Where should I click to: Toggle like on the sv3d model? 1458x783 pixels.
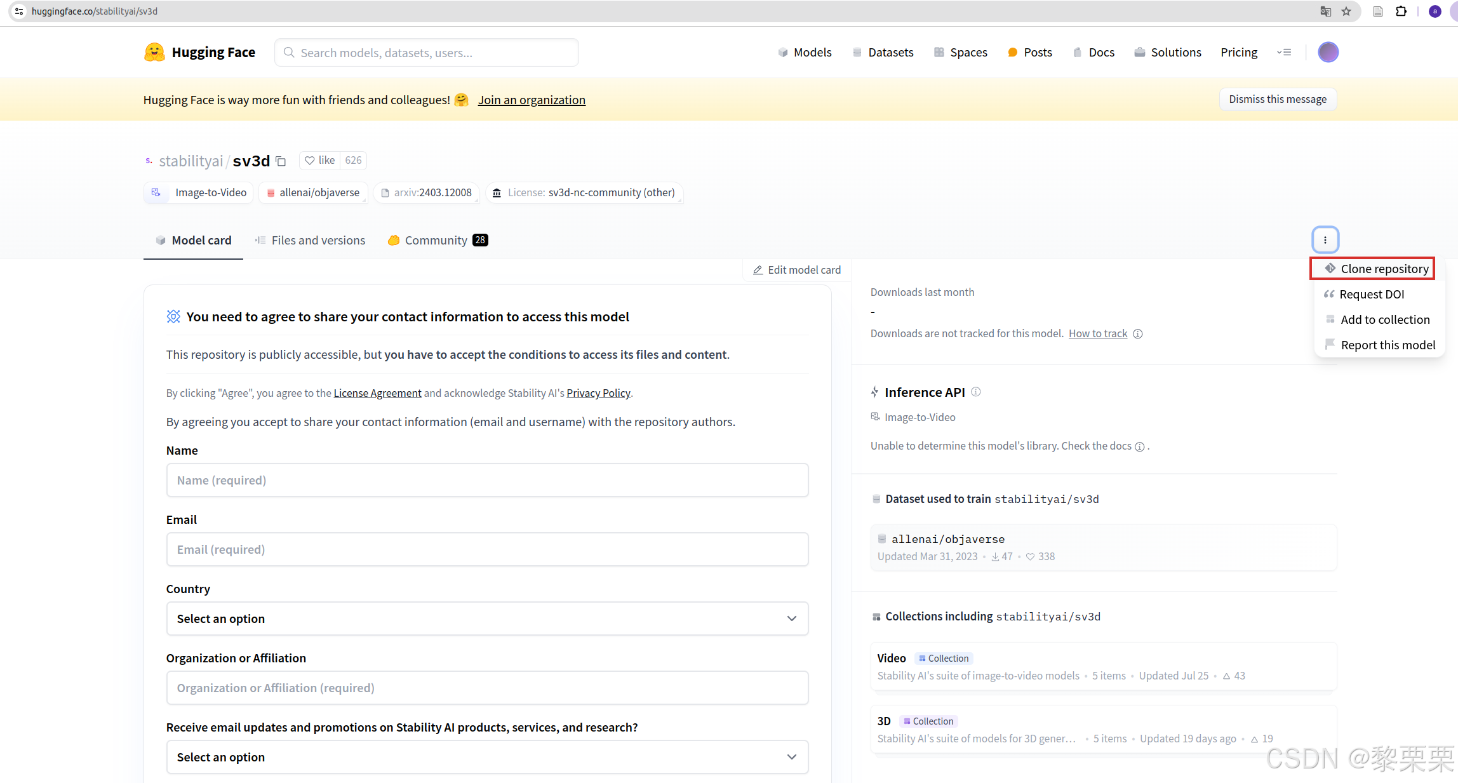click(319, 160)
